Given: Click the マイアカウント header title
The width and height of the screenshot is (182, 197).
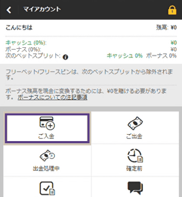Looking at the screenshot, I should (42, 9).
